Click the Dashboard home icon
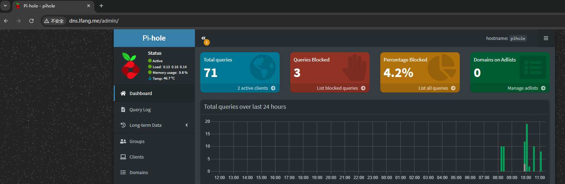565x184 pixels. [x=123, y=93]
